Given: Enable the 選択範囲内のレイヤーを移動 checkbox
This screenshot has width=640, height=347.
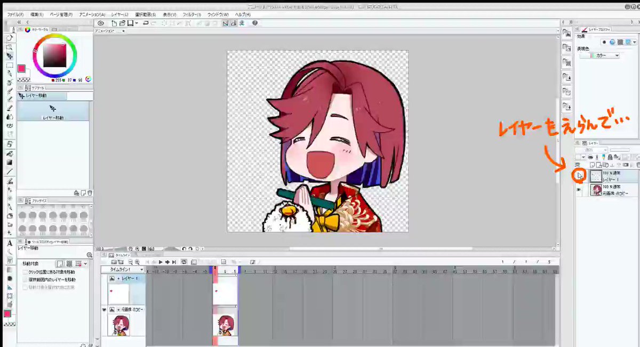Looking at the screenshot, I should tap(25, 279).
